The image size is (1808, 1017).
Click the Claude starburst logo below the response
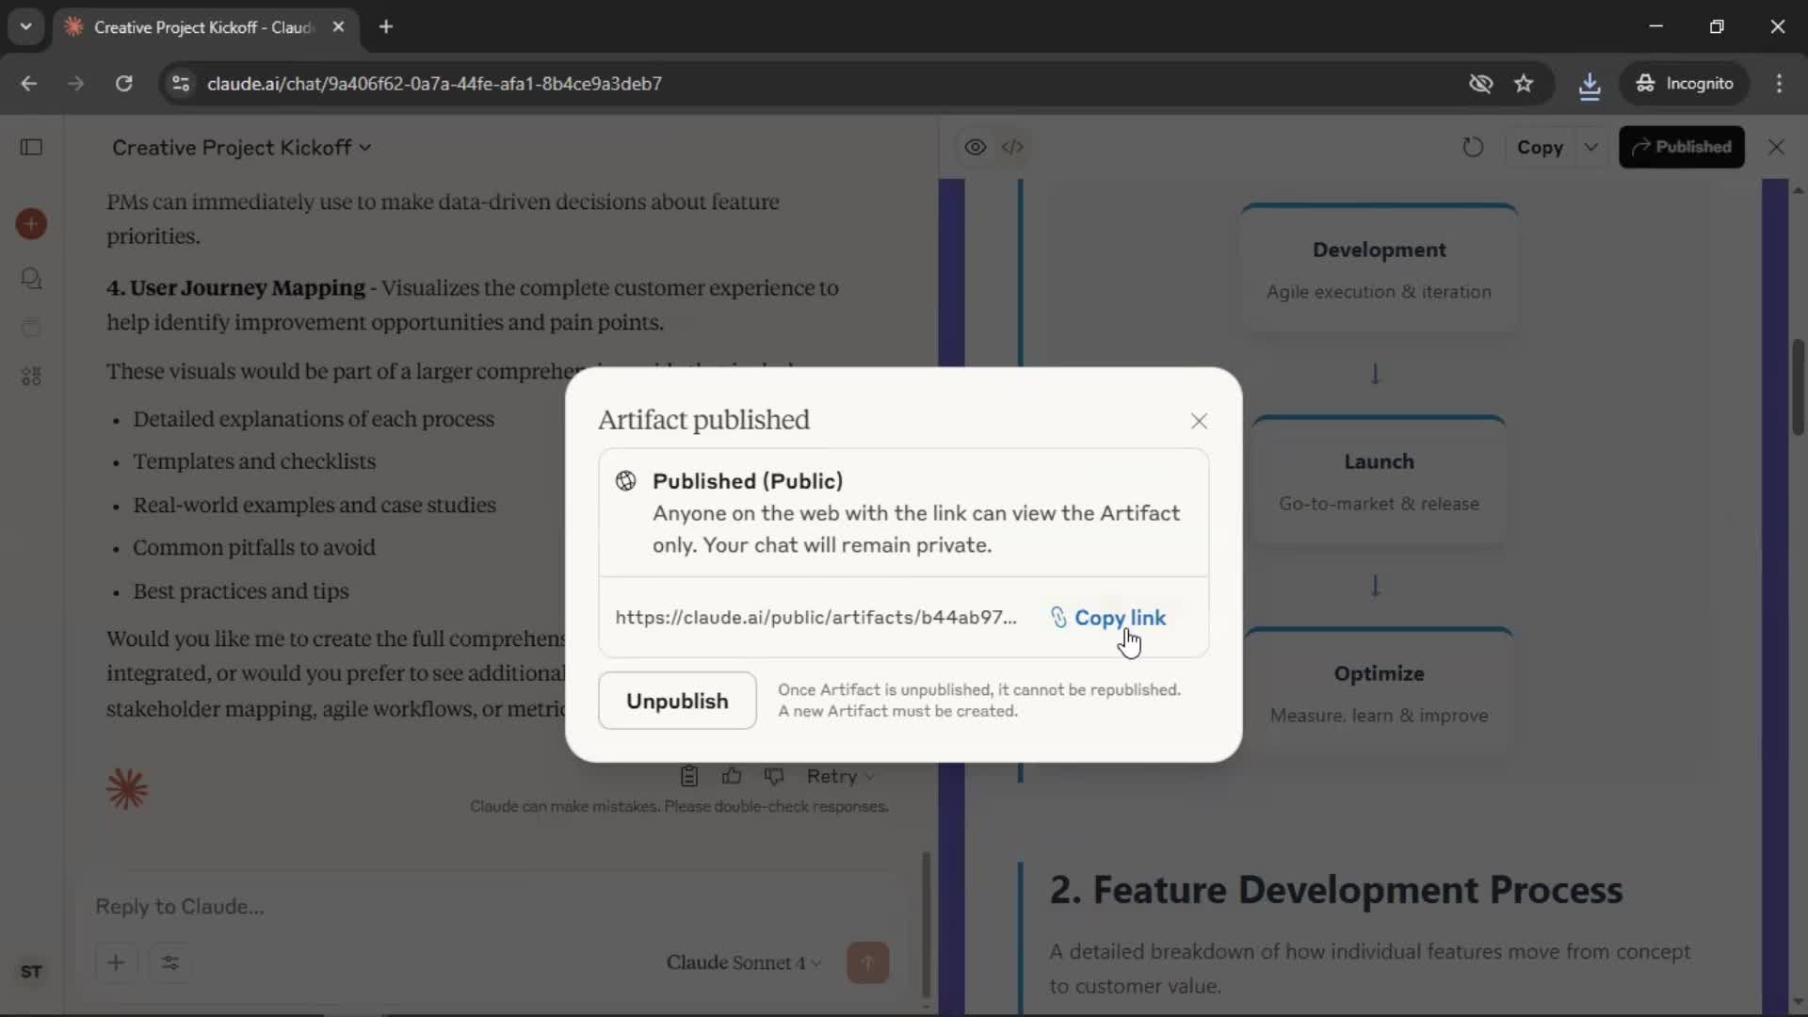click(x=127, y=789)
